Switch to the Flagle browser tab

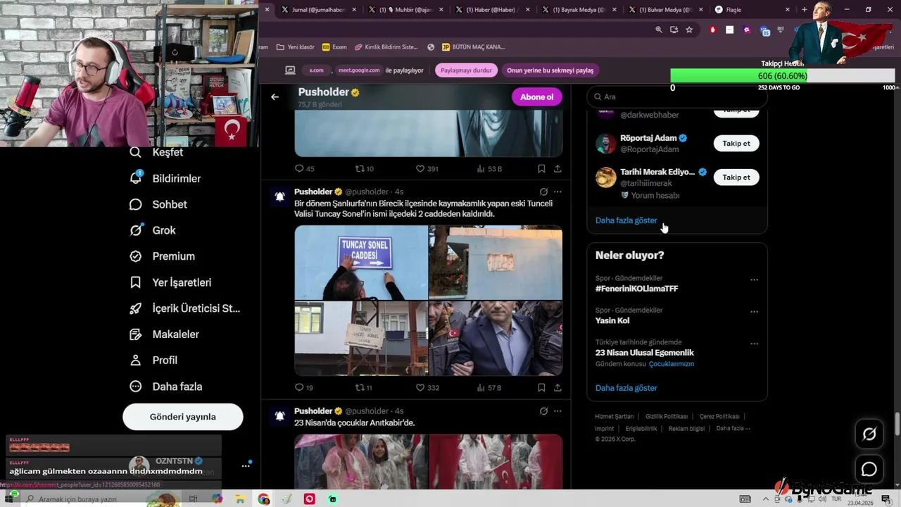pos(749,10)
